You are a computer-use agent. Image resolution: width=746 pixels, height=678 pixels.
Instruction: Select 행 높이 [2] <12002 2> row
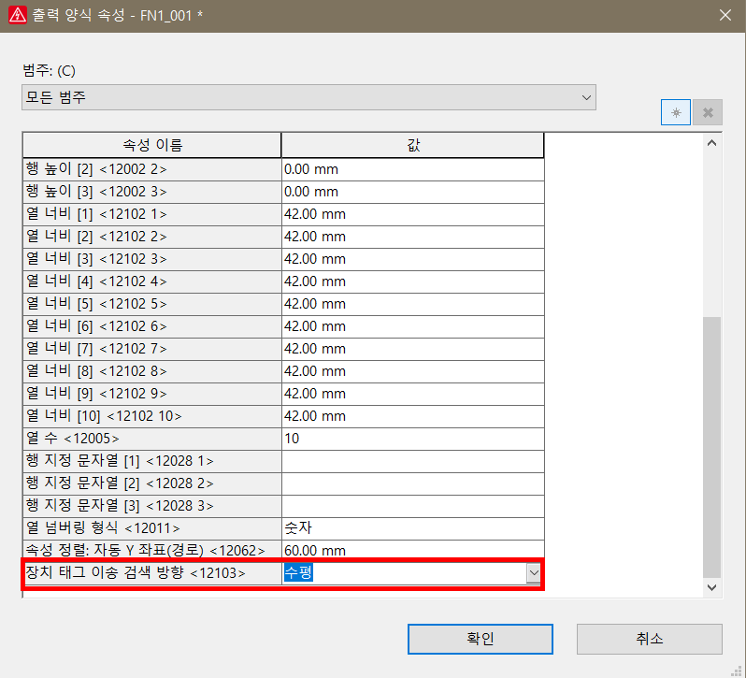click(283, 169)
